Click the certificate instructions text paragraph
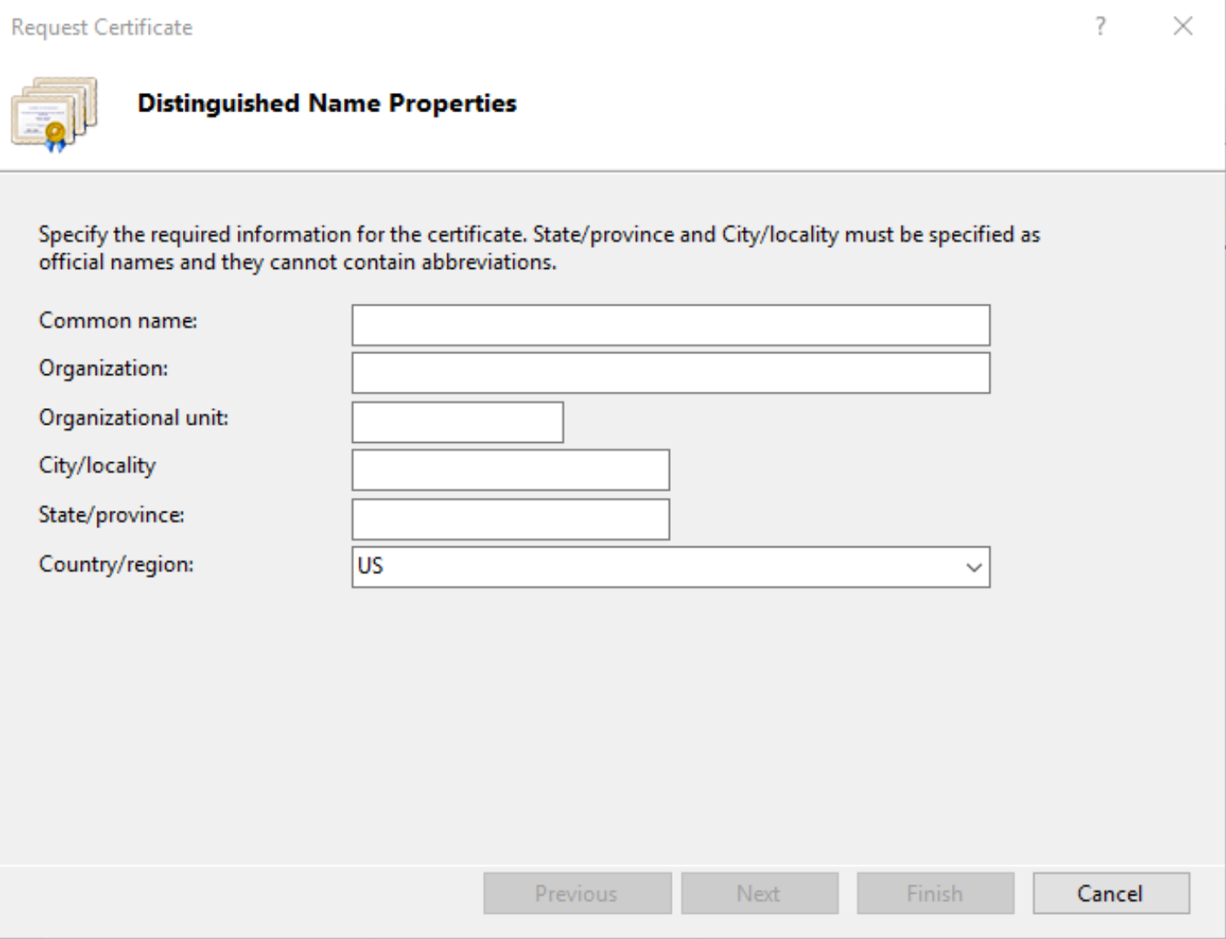 (x=539, y=245)
